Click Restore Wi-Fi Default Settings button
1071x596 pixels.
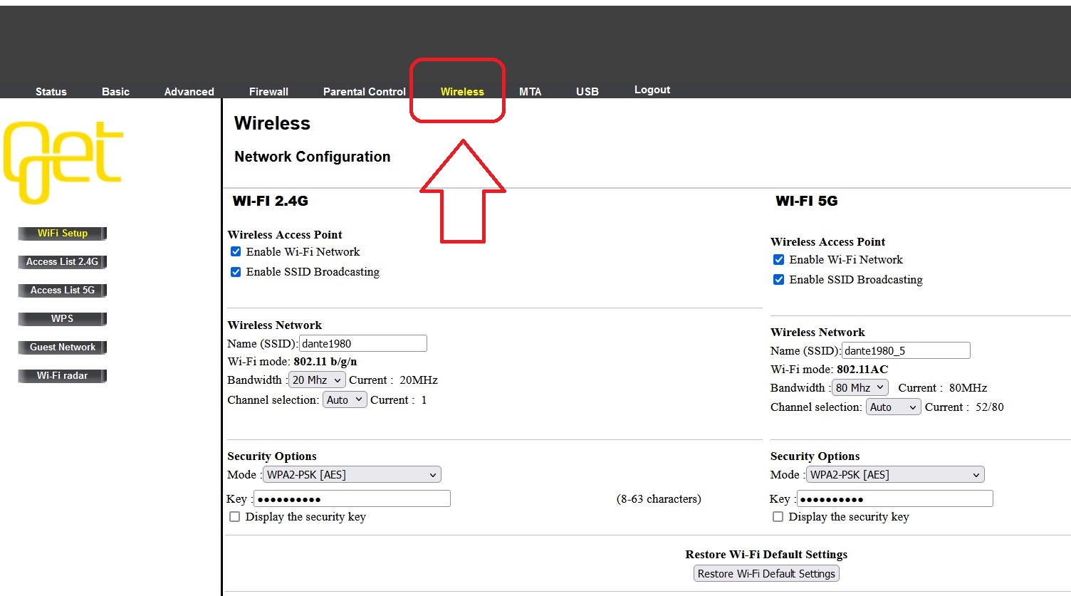coord(766,574)
